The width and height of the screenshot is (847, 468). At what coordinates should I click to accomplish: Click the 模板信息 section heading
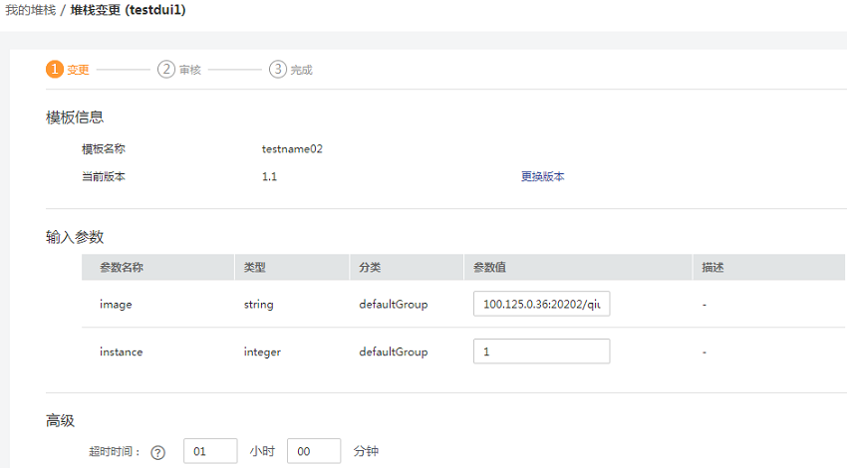point(75,117)
